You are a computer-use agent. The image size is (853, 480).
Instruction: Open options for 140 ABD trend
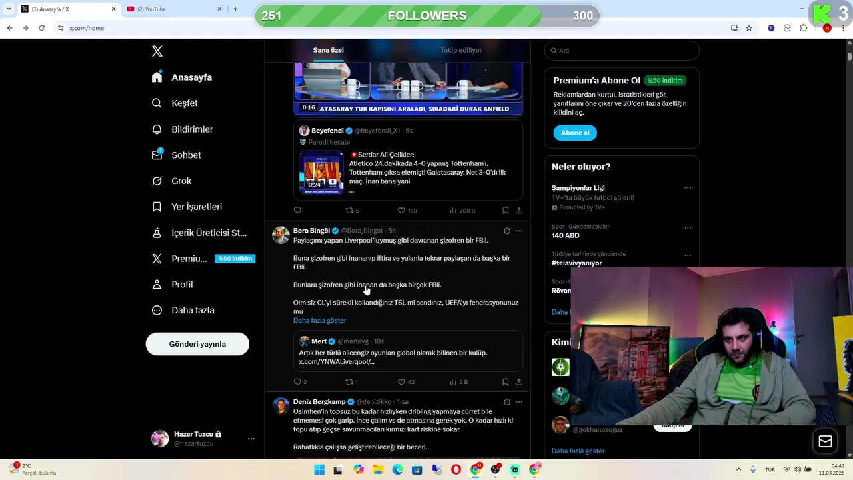688,227
